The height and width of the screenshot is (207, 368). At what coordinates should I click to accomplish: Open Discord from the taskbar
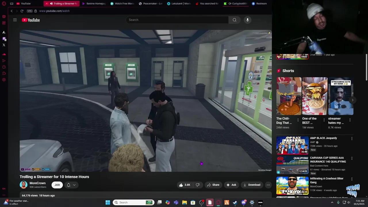(244, 202)
